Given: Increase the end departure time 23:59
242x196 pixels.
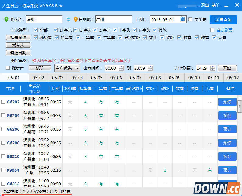Looking at the screenshot, I should (150, 67).
